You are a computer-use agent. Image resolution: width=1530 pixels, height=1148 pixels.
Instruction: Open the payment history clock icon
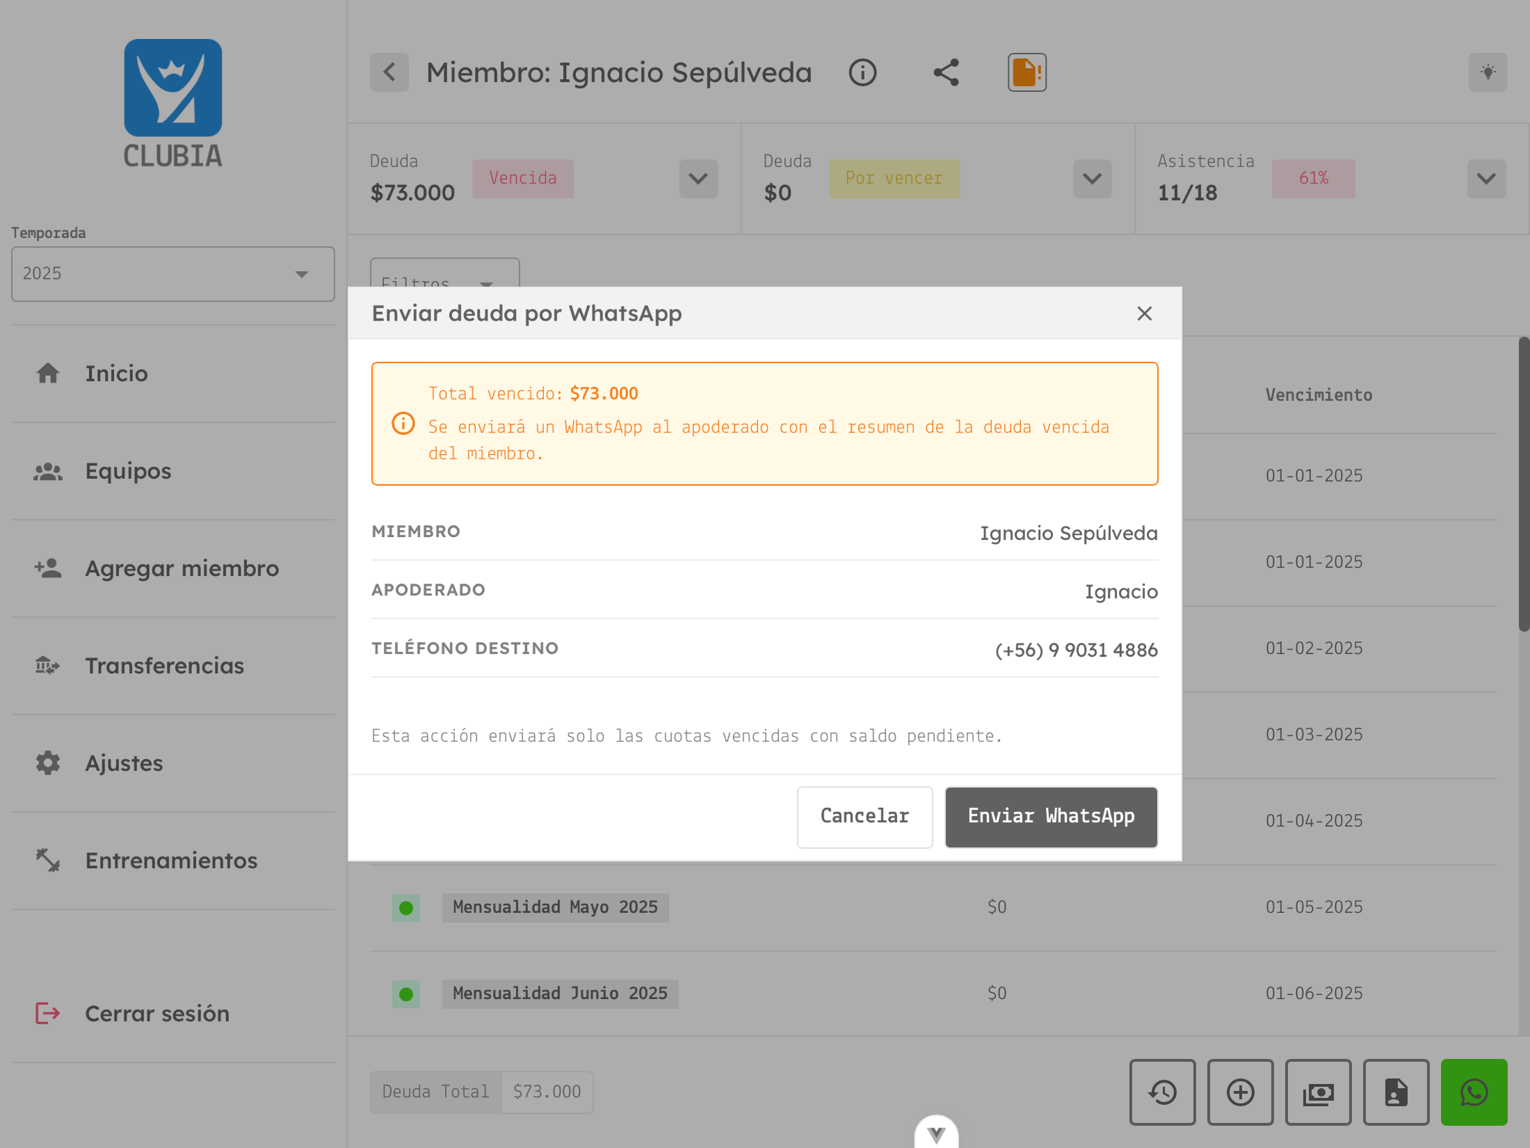click(1162, 1092)
